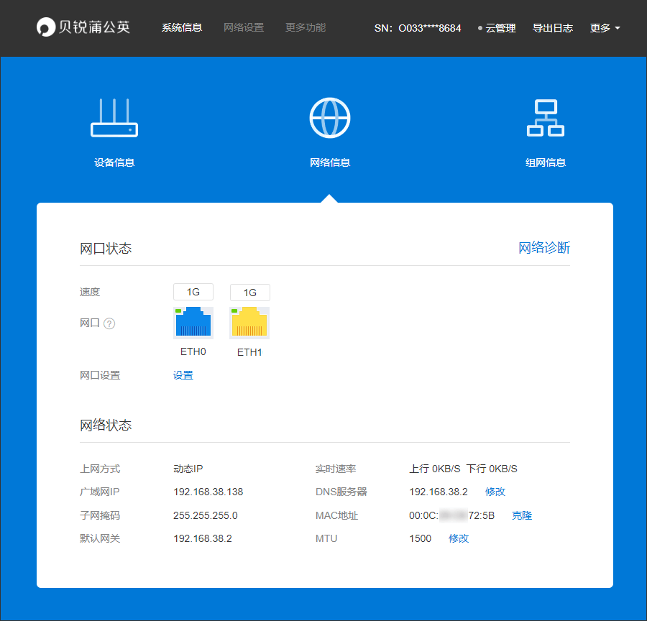Screen dimensions: 647x621
Task: Open the 网口 help question mark icon
Action: coord(109,323)
